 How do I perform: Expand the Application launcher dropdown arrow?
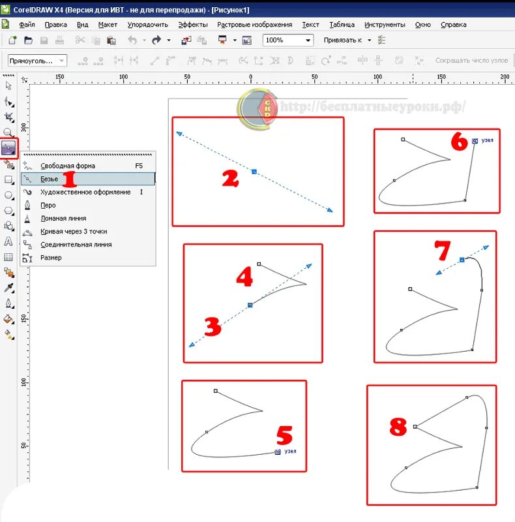(x=235, y=40)
